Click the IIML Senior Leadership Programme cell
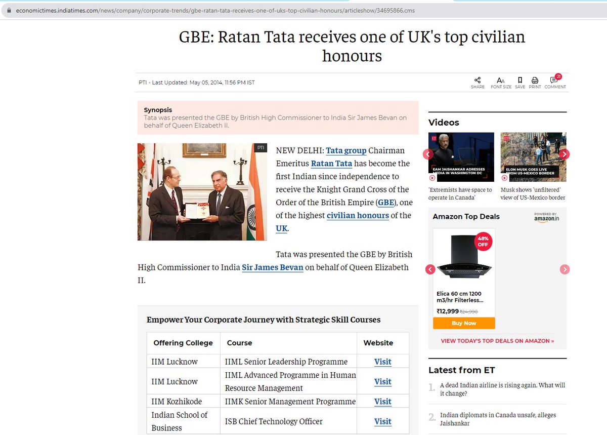This screenshot has width=607, height=435. tap(288, 362)
